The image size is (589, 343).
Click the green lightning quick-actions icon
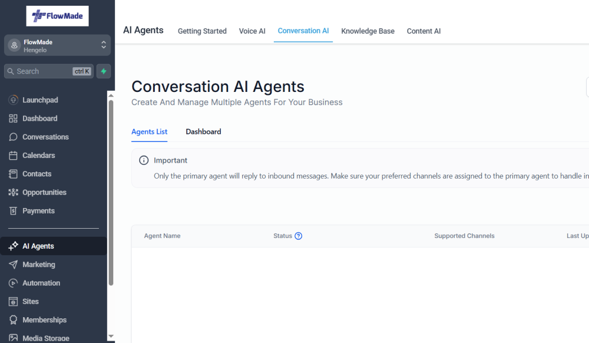point(104,71)
